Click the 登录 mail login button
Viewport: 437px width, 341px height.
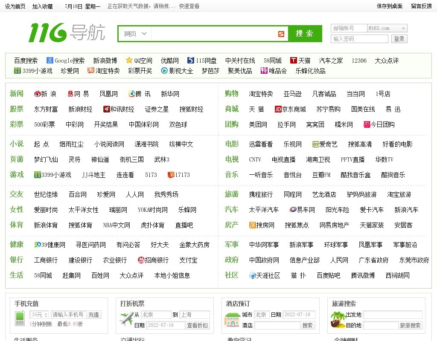click(399, 39)
